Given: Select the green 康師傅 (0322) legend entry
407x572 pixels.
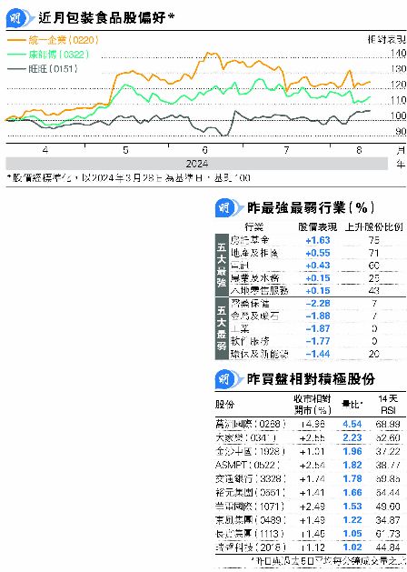Looking at the screenshot, I should pos(48,55).
